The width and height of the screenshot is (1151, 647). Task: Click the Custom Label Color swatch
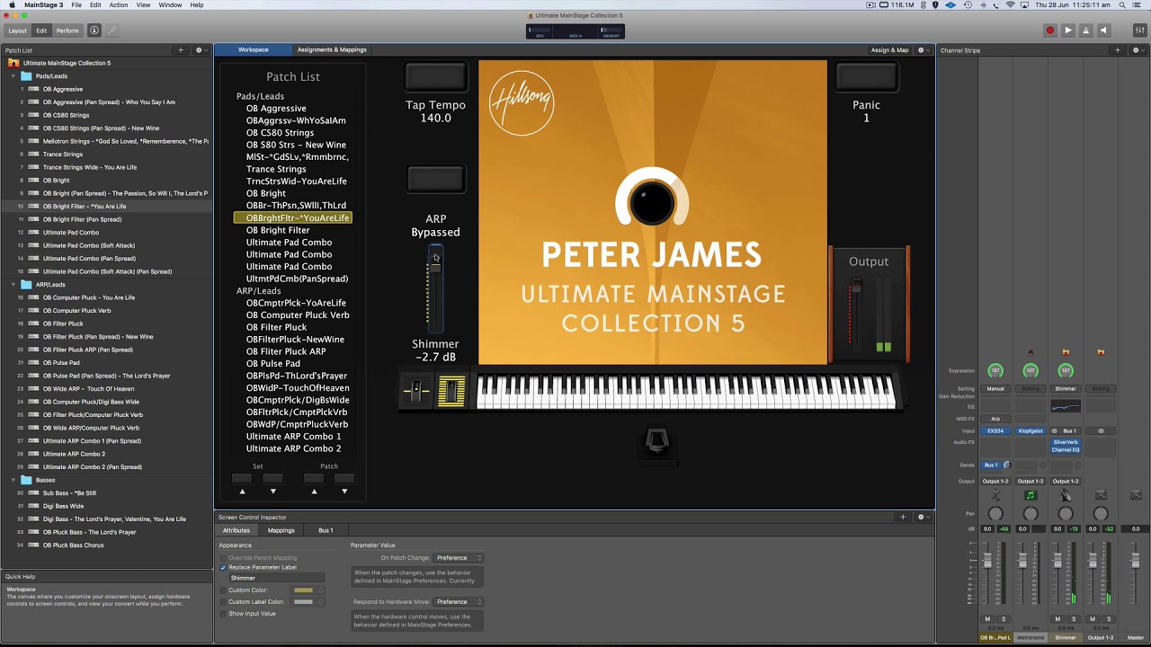click(304, 602)
